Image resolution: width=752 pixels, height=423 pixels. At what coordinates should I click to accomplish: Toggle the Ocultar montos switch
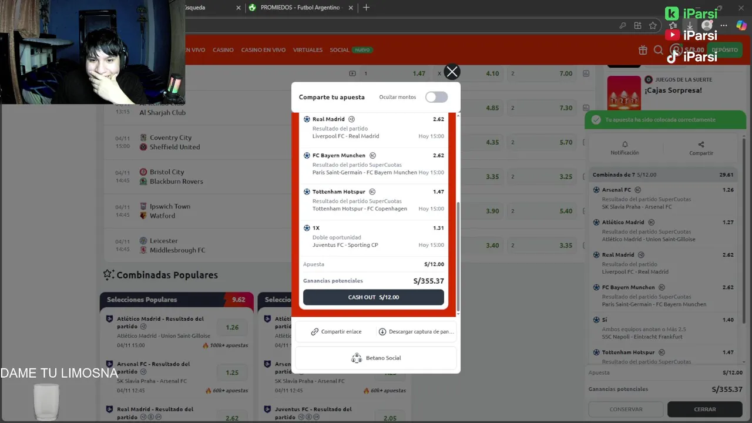point(437,97)
